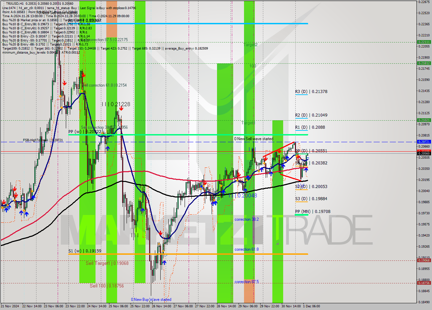The image size is (432, 310).
Task: Click the Sell 100 | 0.18756 label
Action: [107, 285]
